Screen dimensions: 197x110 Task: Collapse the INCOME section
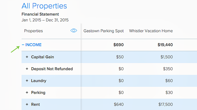pos(23,45)
